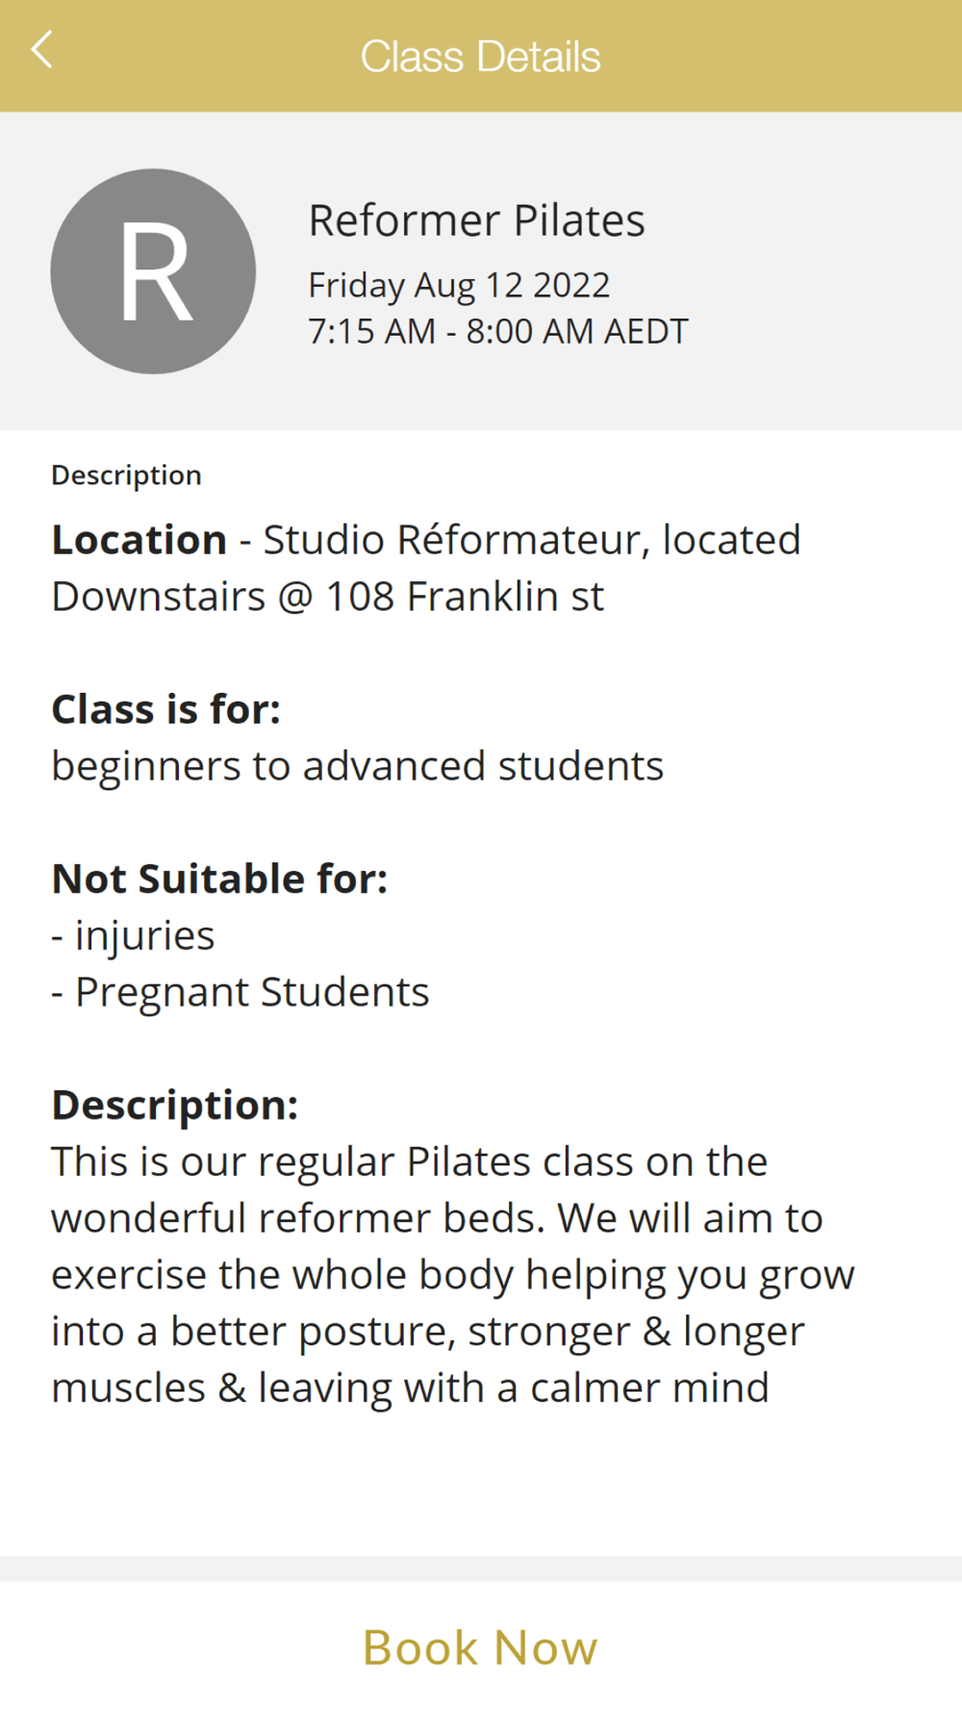This screenshot has height=1711, width=962.
Task: Tap the Not Suitable for heading
Action: [x=219, y=879]
